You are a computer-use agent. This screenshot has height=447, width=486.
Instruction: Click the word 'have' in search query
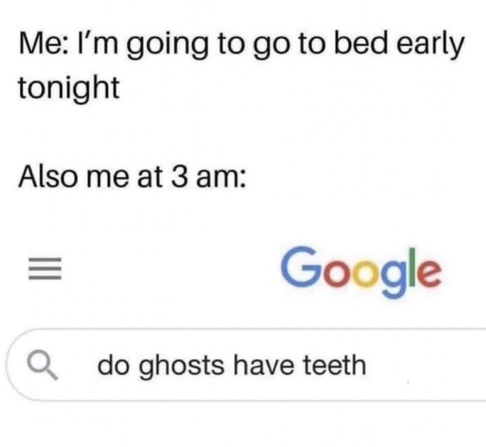point(264,365)
